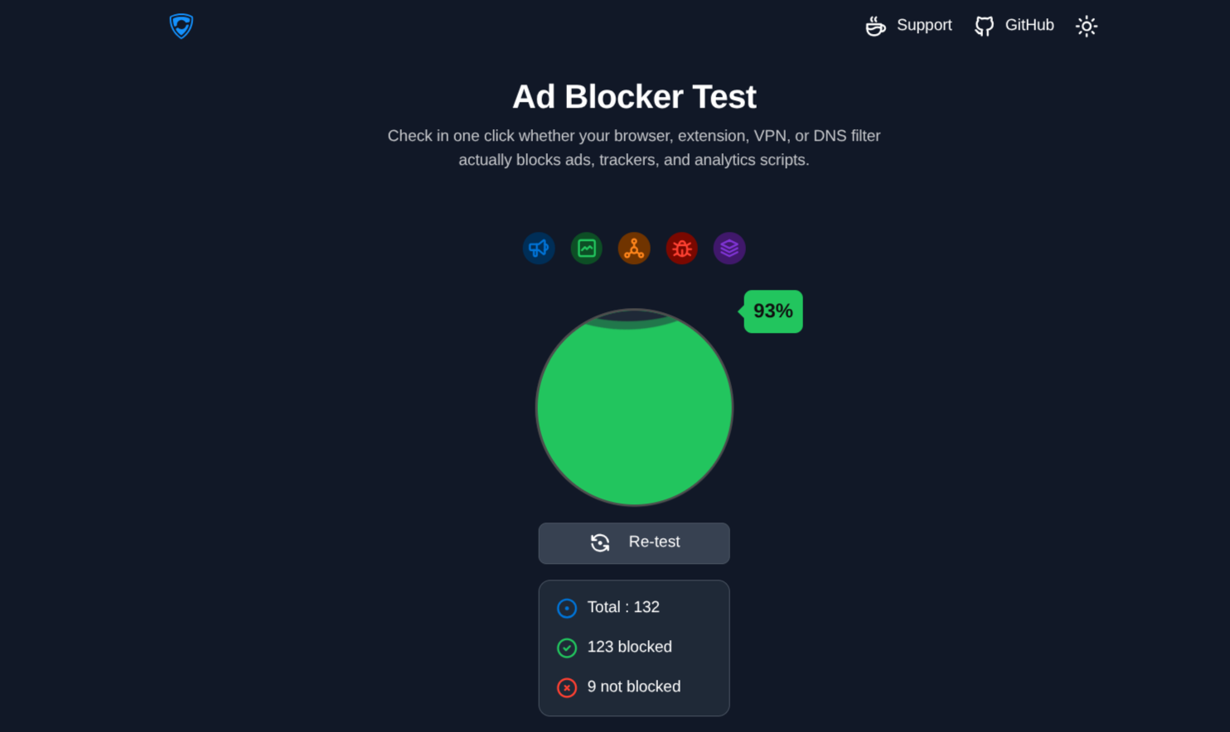Click the coffee cup Support icon
This screenshot has height=732, width=1230.
pos(876,26)
